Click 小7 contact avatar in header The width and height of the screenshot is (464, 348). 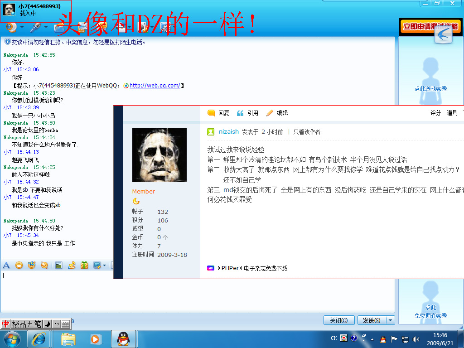[x=9, y=10]
